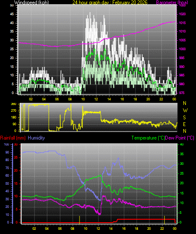Click the "12" hour label under windspeed graph

96,99
